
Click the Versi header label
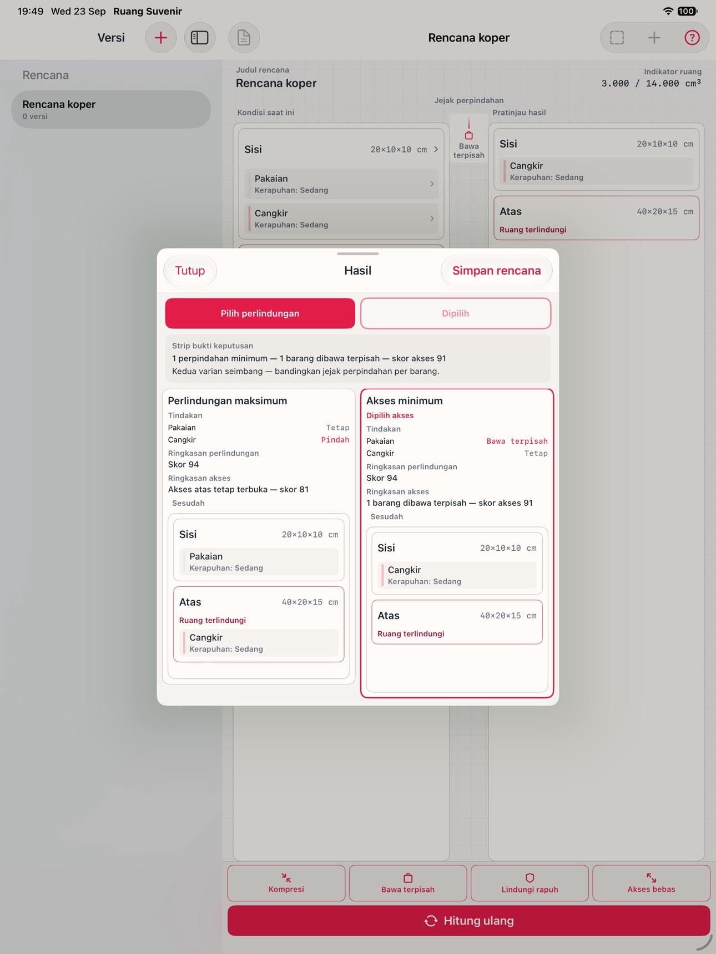pos(111,38)
